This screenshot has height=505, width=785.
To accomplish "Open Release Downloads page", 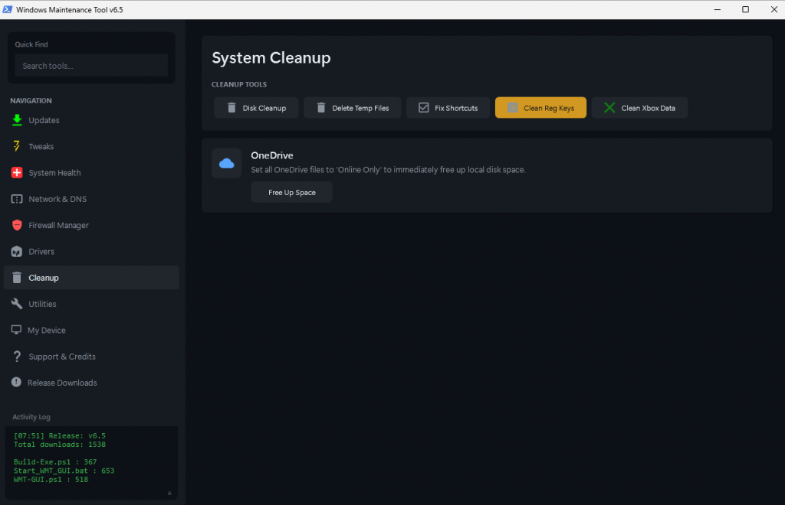I will click(91, 383).
